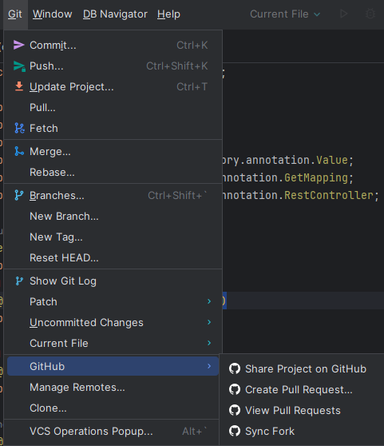Viewport: 384px width, 446px height.
Task: Click the blue Fetch branch icon
Action: [x=19, y=128]
